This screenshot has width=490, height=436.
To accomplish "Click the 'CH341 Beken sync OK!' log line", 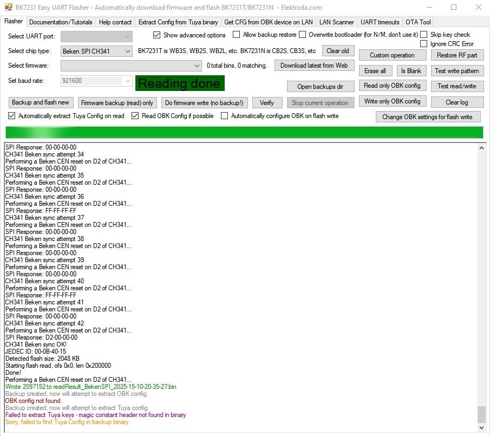I will [36, 344].
